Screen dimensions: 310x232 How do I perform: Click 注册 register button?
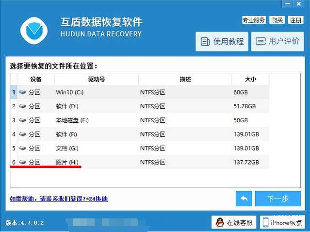pos(295,20)
